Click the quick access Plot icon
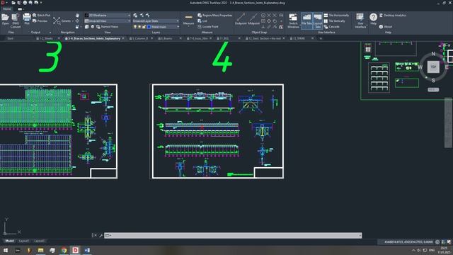 [25, 3]
